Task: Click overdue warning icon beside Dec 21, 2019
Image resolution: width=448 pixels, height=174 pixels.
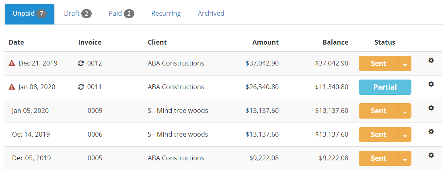Action: [x=12, y=63]
